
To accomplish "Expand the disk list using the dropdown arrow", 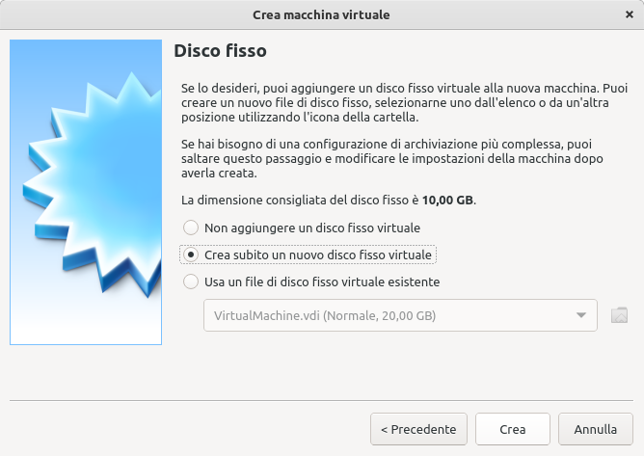I will 581,315.
